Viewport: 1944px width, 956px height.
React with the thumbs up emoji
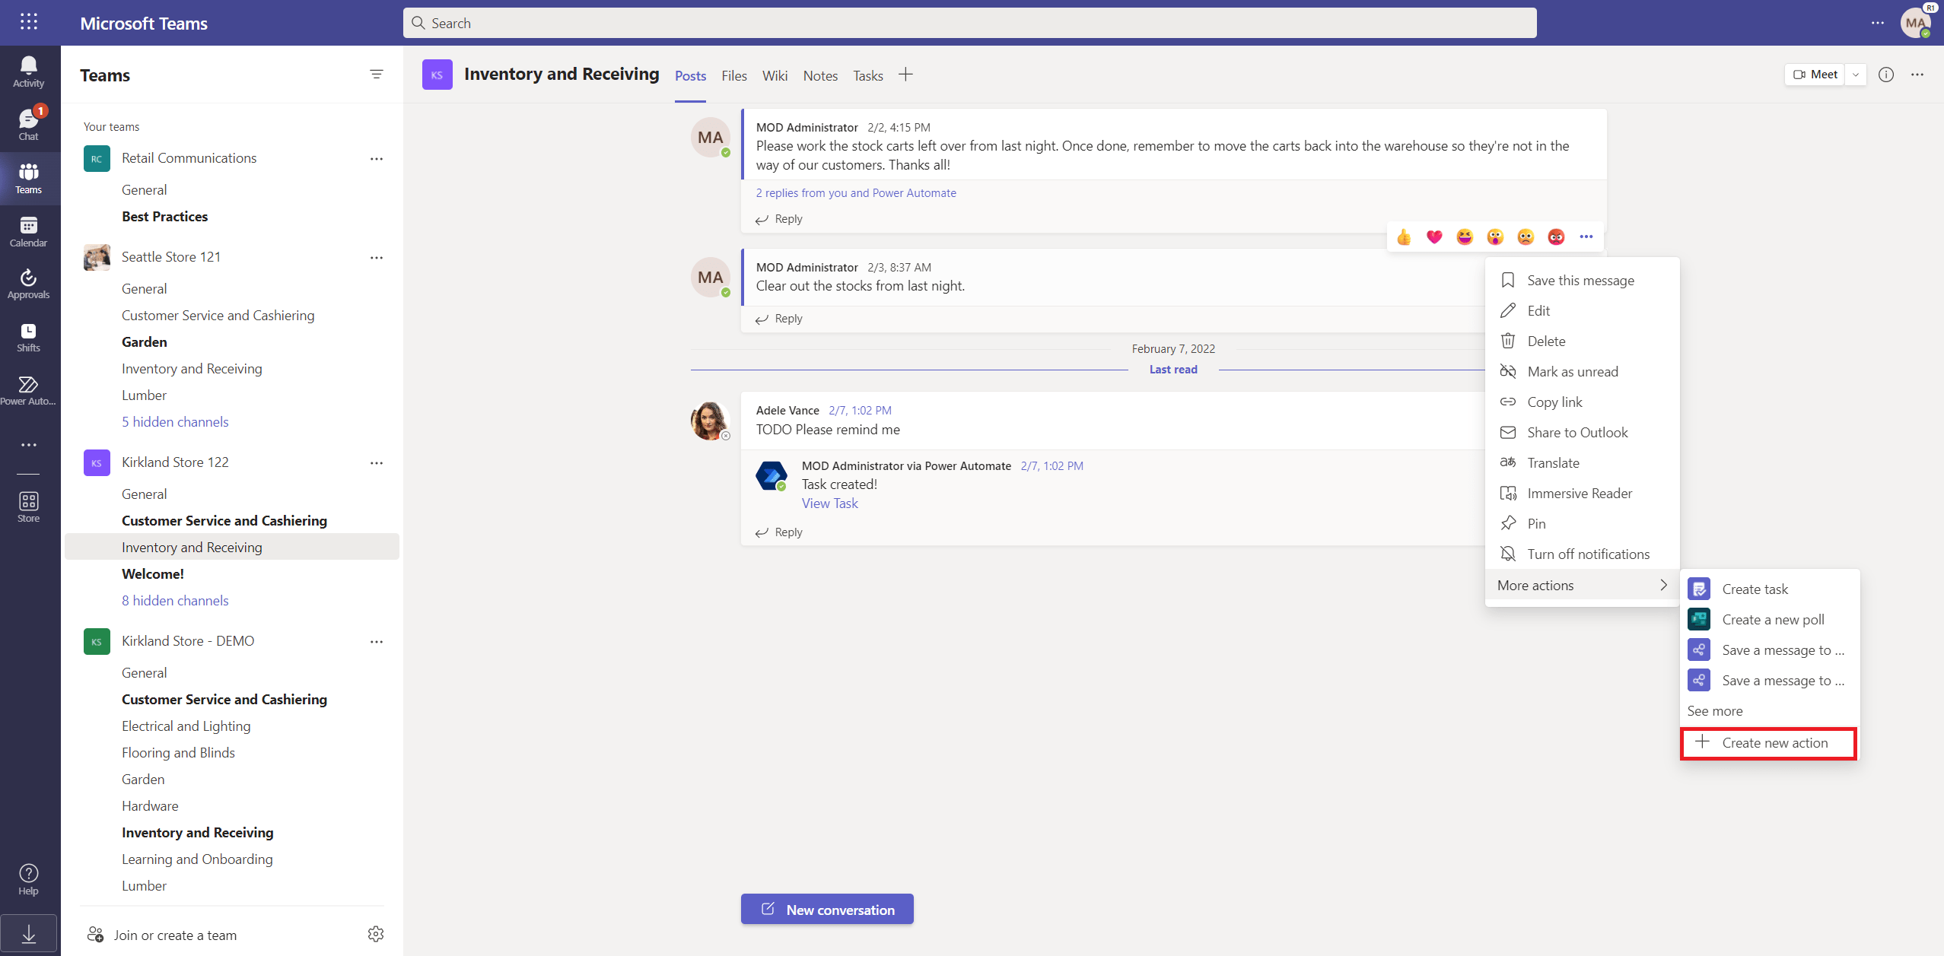point(1404,237)
